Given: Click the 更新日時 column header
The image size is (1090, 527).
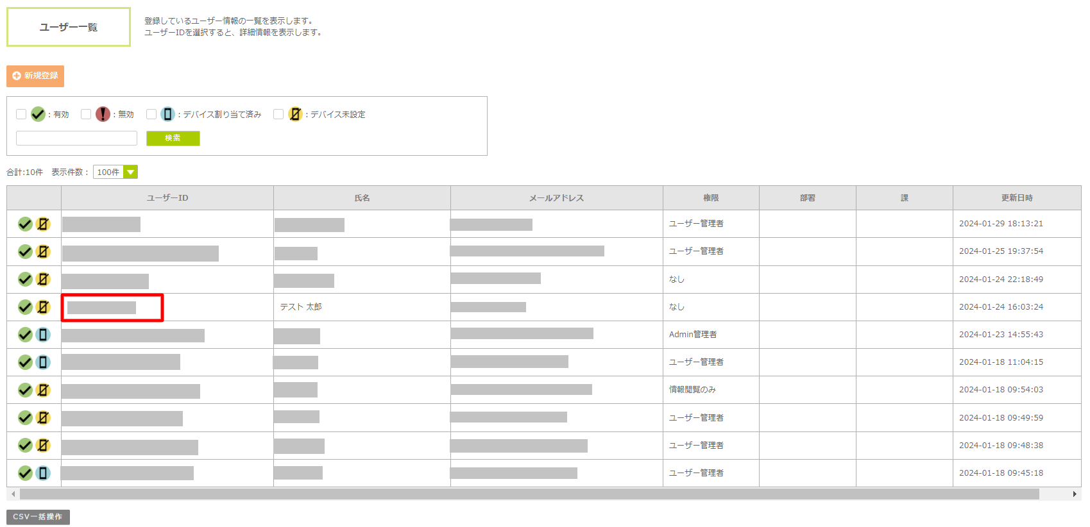Looking at the screenshot, I should point(1017,198).
